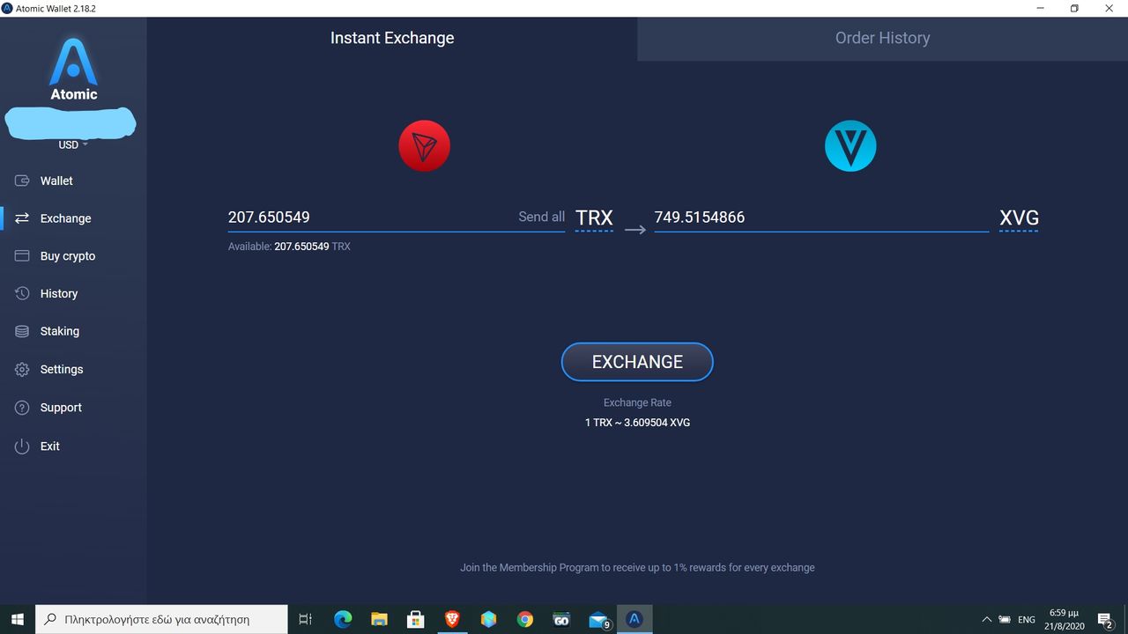This screenshot has width=1128, height=634.
Task: Open Support menu item
Action: 61,408
